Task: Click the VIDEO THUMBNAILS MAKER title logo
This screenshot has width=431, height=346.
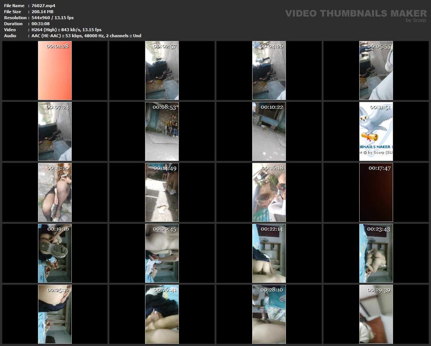Action: 355,14
